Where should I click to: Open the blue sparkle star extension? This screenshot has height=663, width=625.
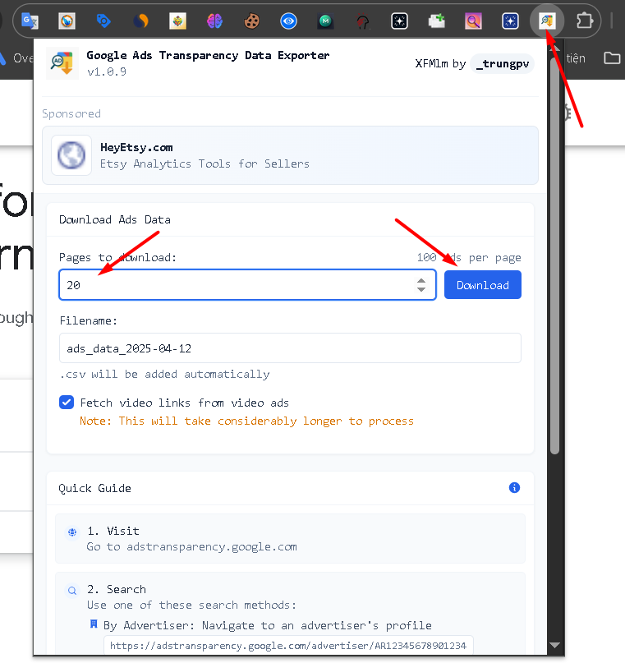coord(510,21)
